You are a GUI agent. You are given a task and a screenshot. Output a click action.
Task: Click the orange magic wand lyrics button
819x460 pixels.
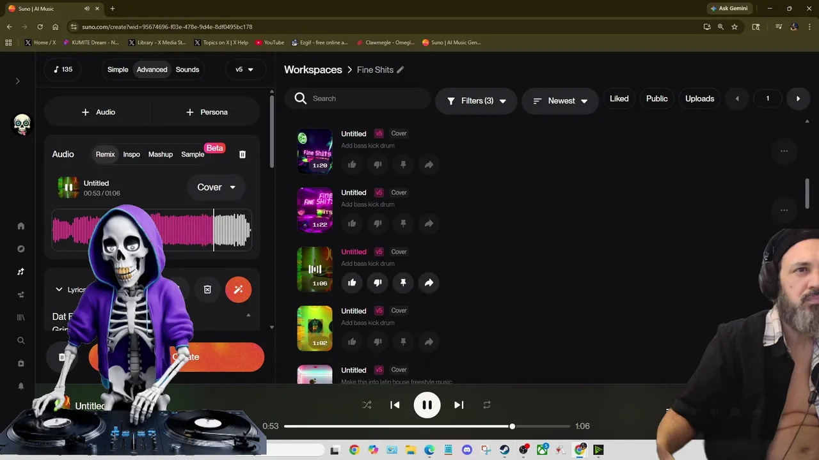(x=238, y=289)
